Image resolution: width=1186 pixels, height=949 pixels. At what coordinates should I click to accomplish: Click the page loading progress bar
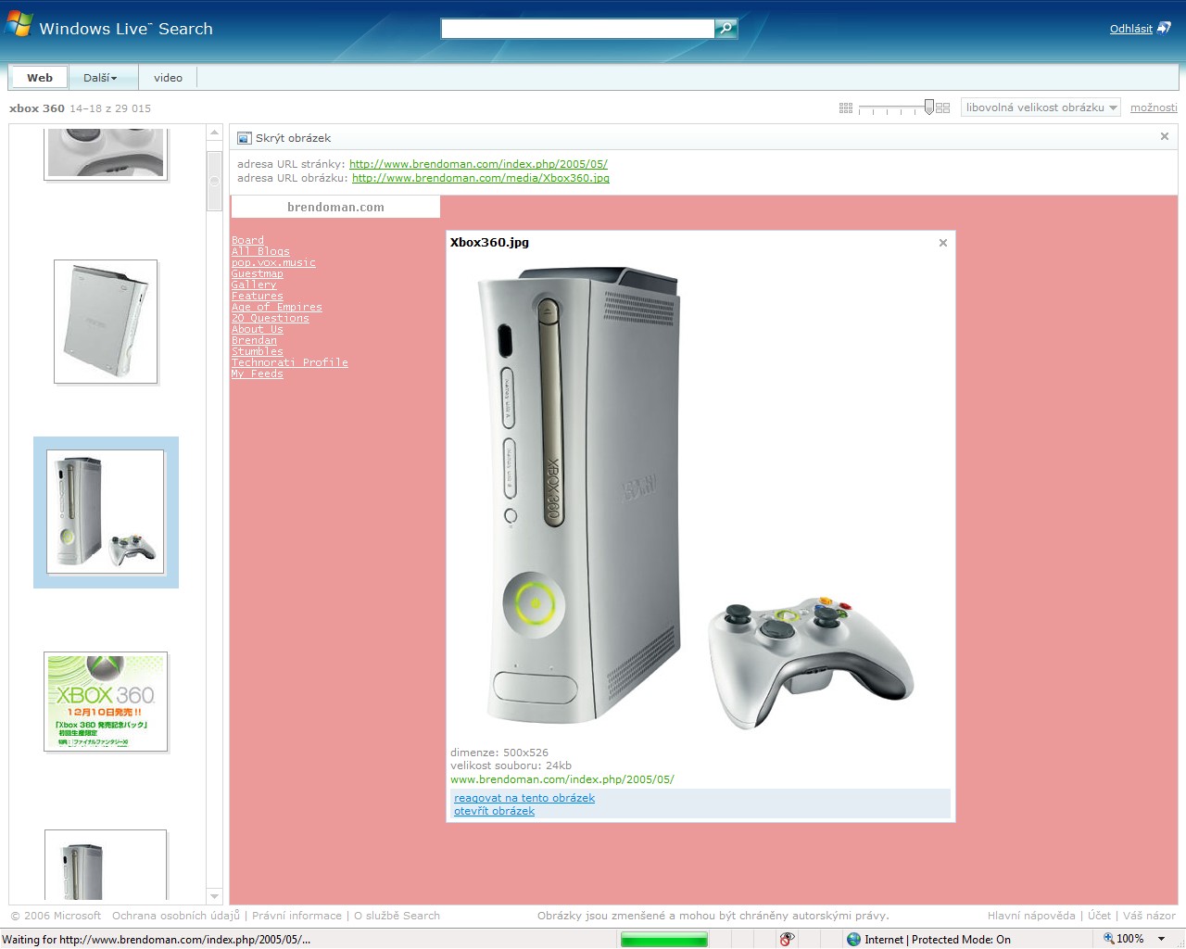click(x=663, y=939)
